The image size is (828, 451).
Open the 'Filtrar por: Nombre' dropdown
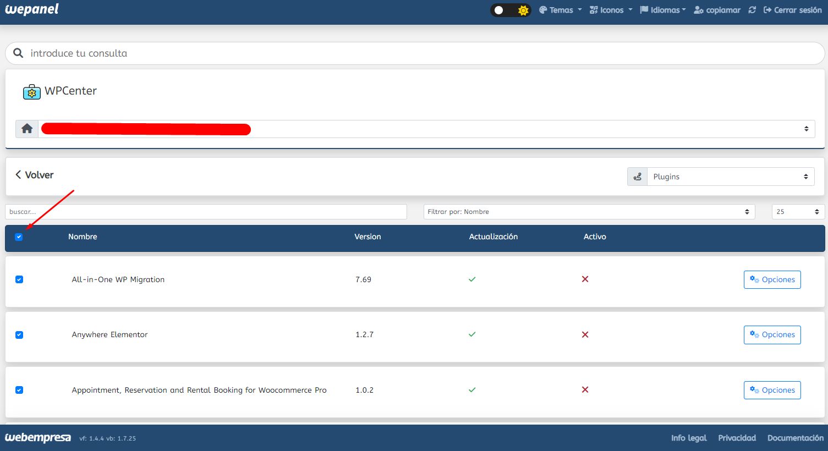tap(589, 212)
